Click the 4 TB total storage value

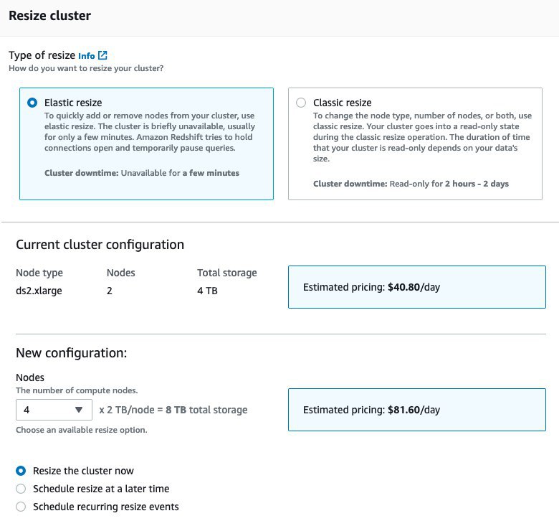pos(209,291)
